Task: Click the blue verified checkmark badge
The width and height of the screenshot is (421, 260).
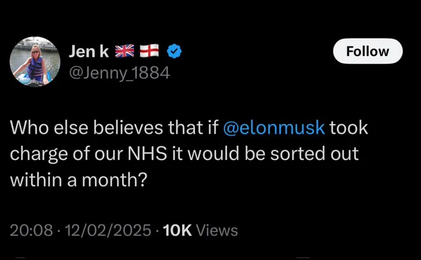Action: [174, 51]
